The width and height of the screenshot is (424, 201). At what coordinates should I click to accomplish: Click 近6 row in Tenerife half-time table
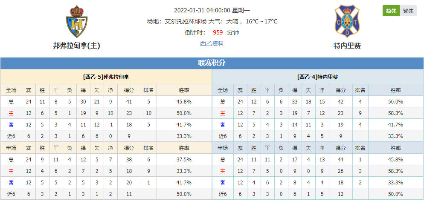coord(318,194)
